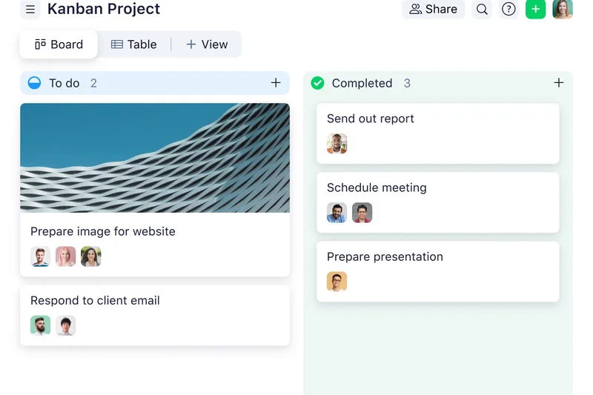Click assignee avatar on Prepare presentation
This screenshot has height=395, width=593.
pos(337,282)
